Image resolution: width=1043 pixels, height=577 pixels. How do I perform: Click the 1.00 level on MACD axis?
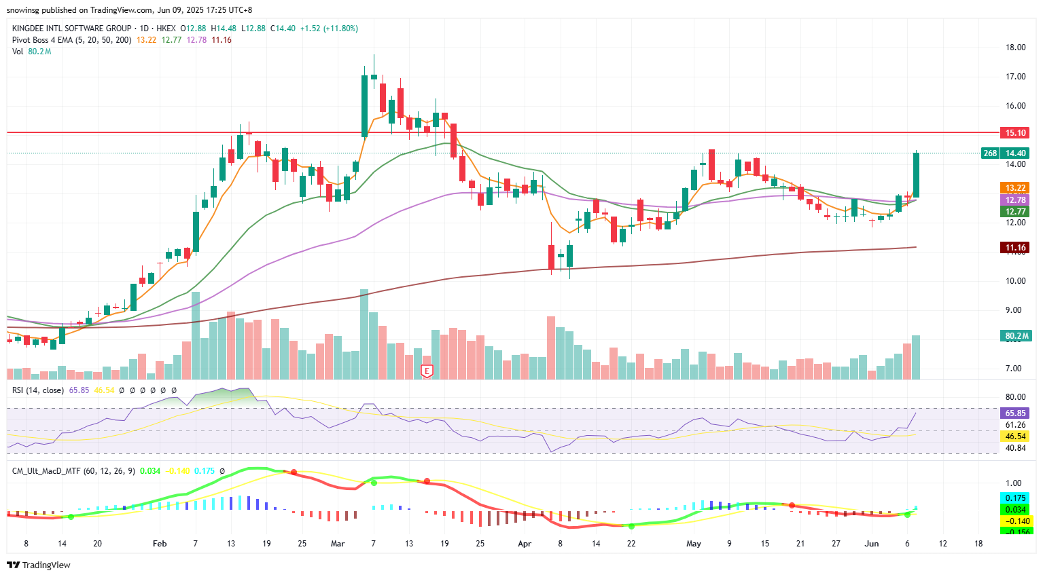tap(1013, 483)
